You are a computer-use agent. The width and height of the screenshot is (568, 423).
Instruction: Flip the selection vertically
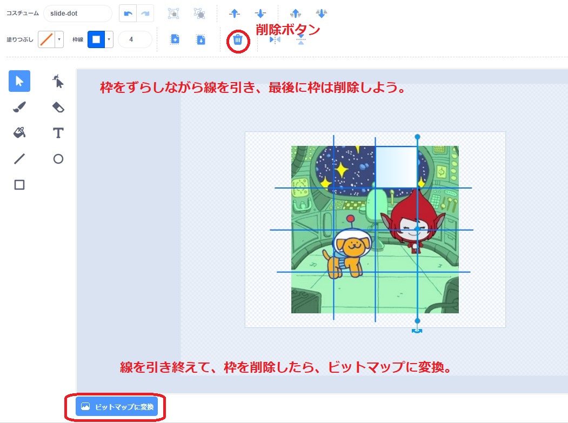301,40
